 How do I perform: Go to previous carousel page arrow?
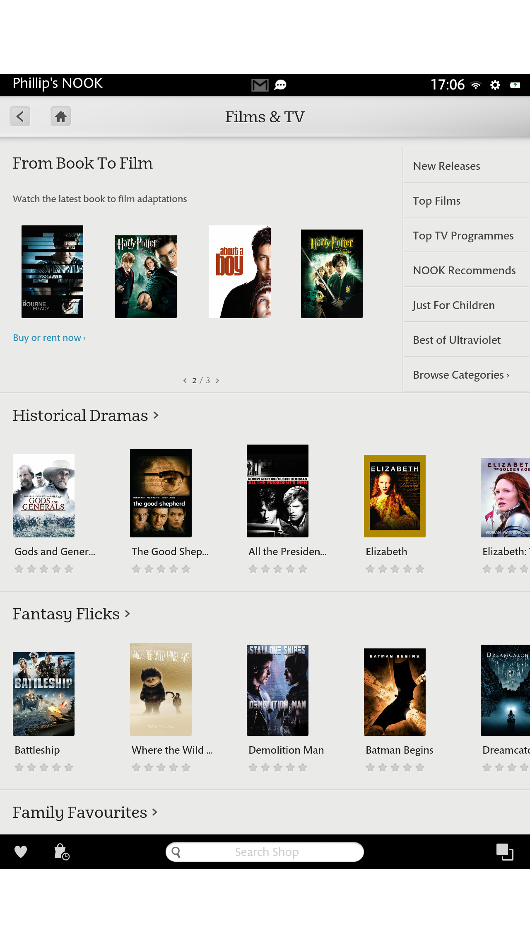point(185,380)
